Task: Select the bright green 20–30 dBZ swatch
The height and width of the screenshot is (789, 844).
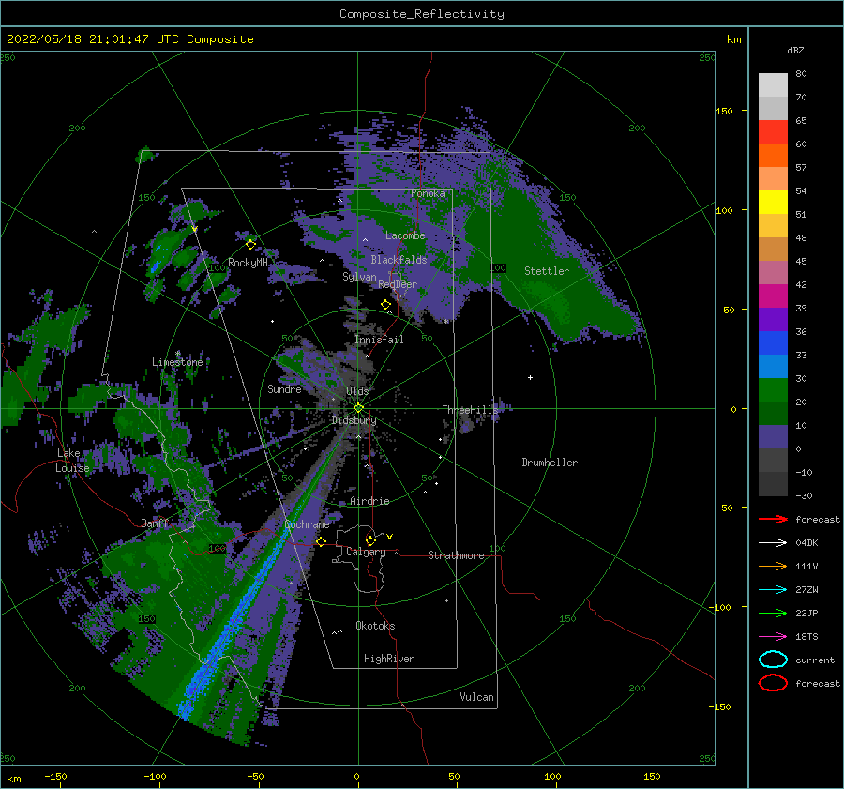Action: (x=773, y=390)
